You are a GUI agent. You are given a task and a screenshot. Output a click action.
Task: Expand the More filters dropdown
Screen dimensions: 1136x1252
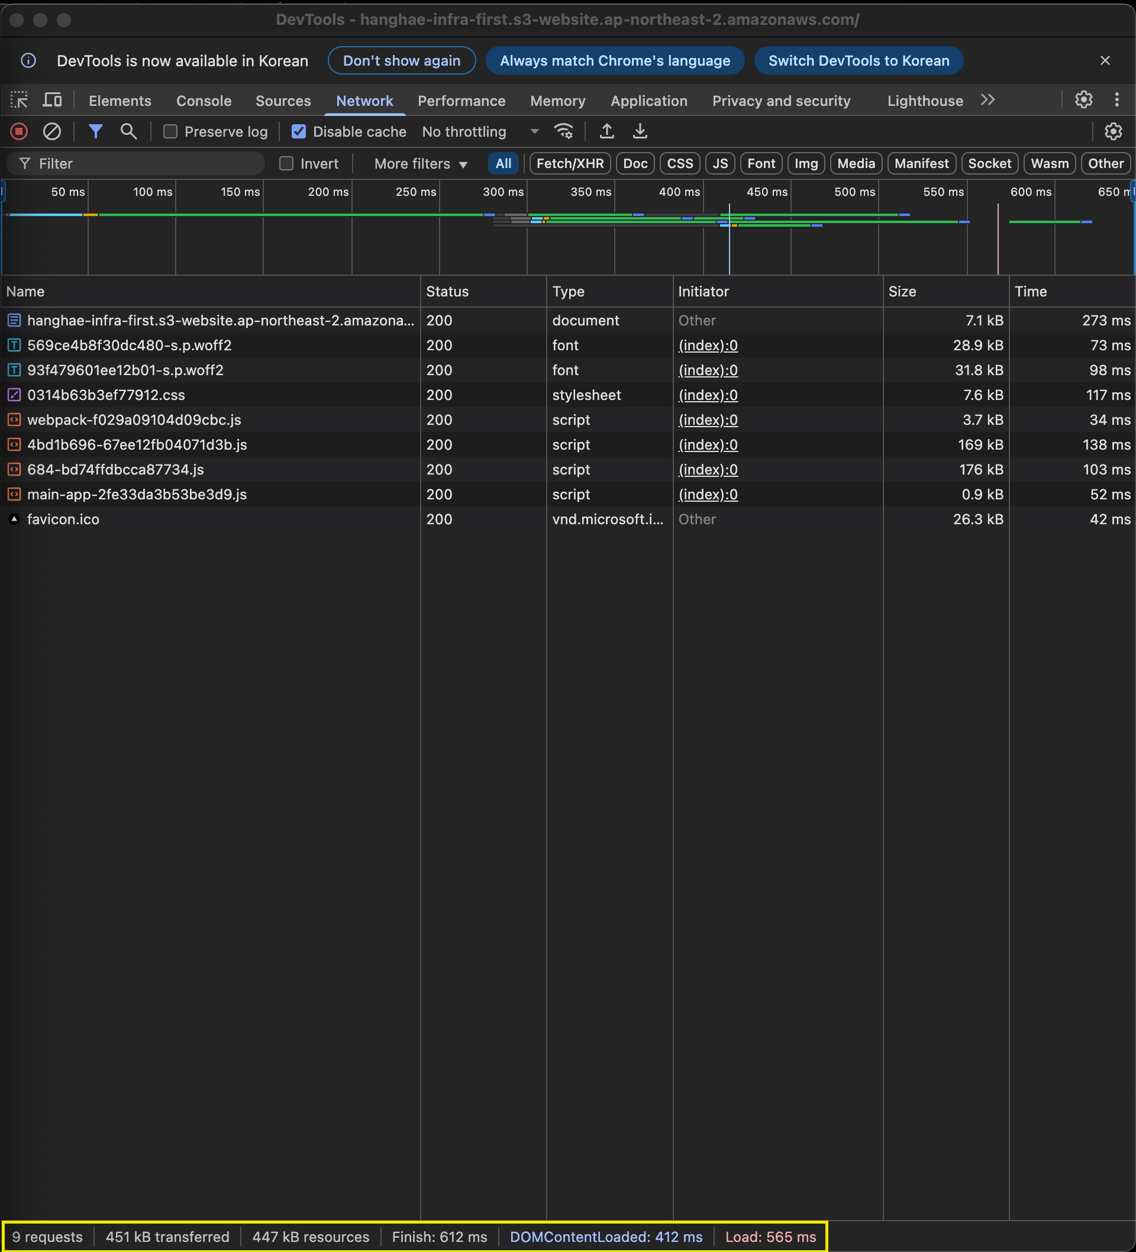pyautogui.click(x=421, y=164)
